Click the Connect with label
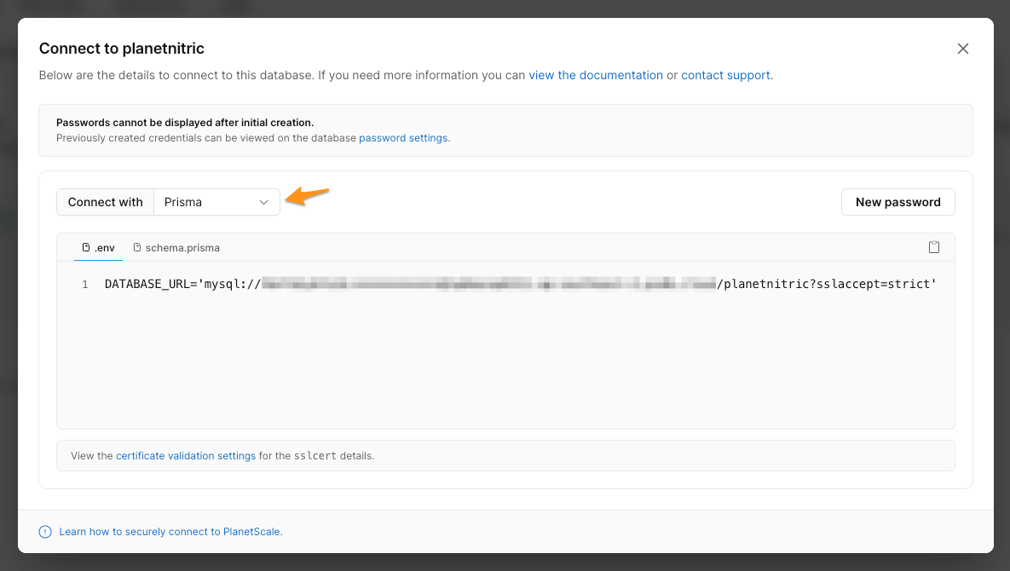 click(x=105, y=202)
